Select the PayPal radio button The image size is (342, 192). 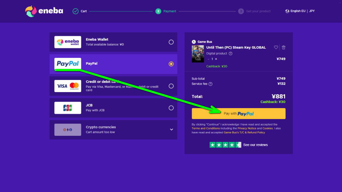171,64
